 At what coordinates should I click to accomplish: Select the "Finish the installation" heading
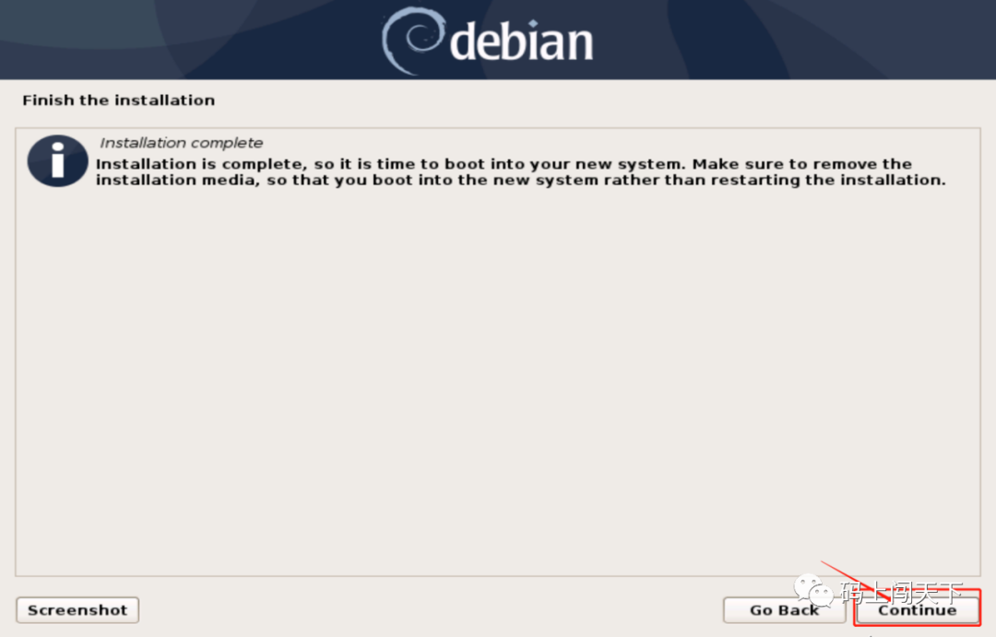click(119, 100)
